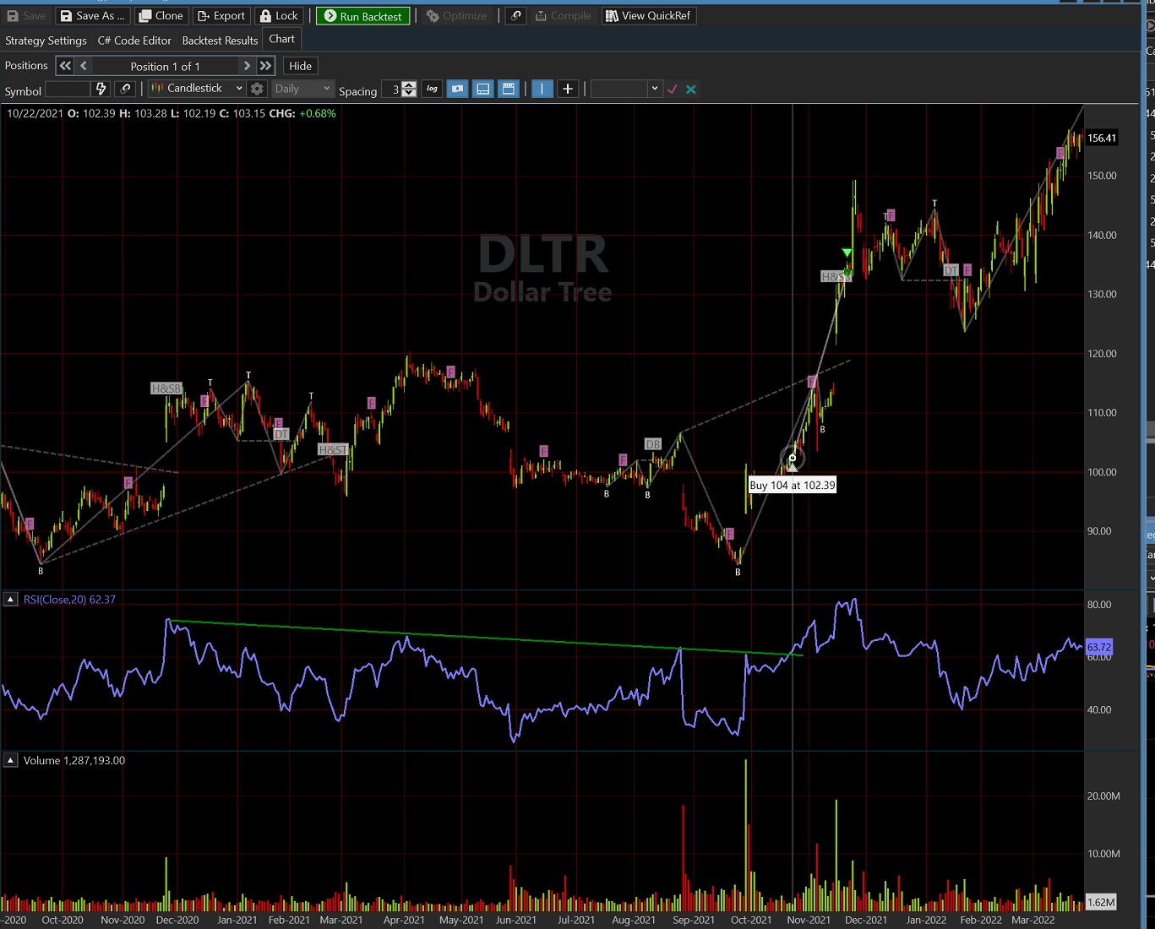Toggle log scale button
This screenshot has height=929, width=1155.
tap(432, 89)
